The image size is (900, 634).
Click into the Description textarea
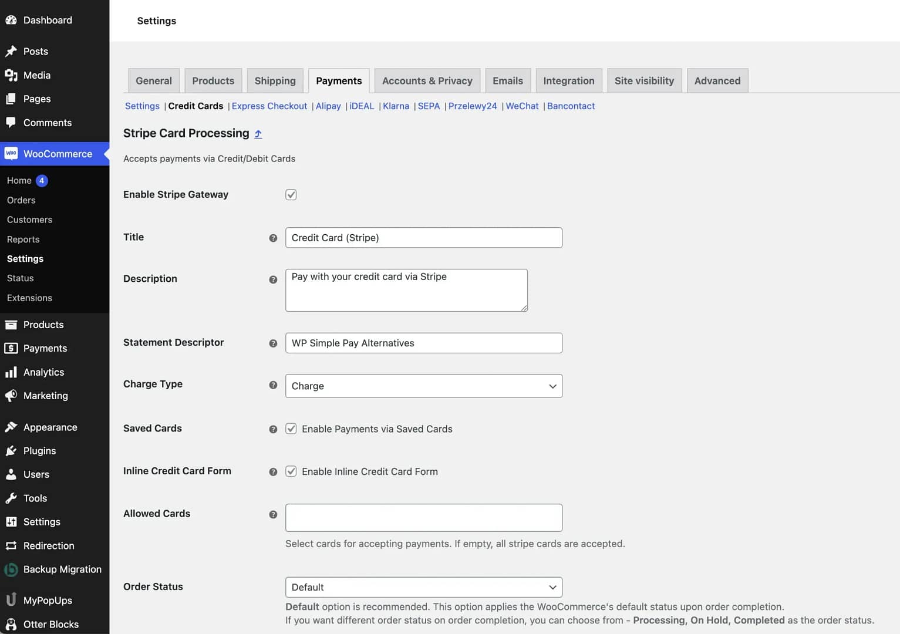pos(406,290)
